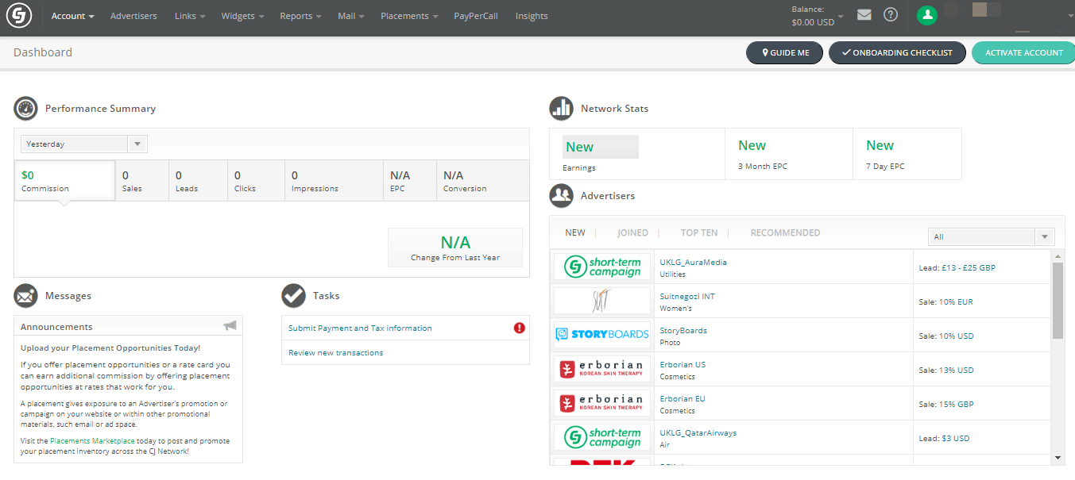1075x480 pixels.
Task: Click the announcements megaphone icon
Action: click(x=230, y=326)
